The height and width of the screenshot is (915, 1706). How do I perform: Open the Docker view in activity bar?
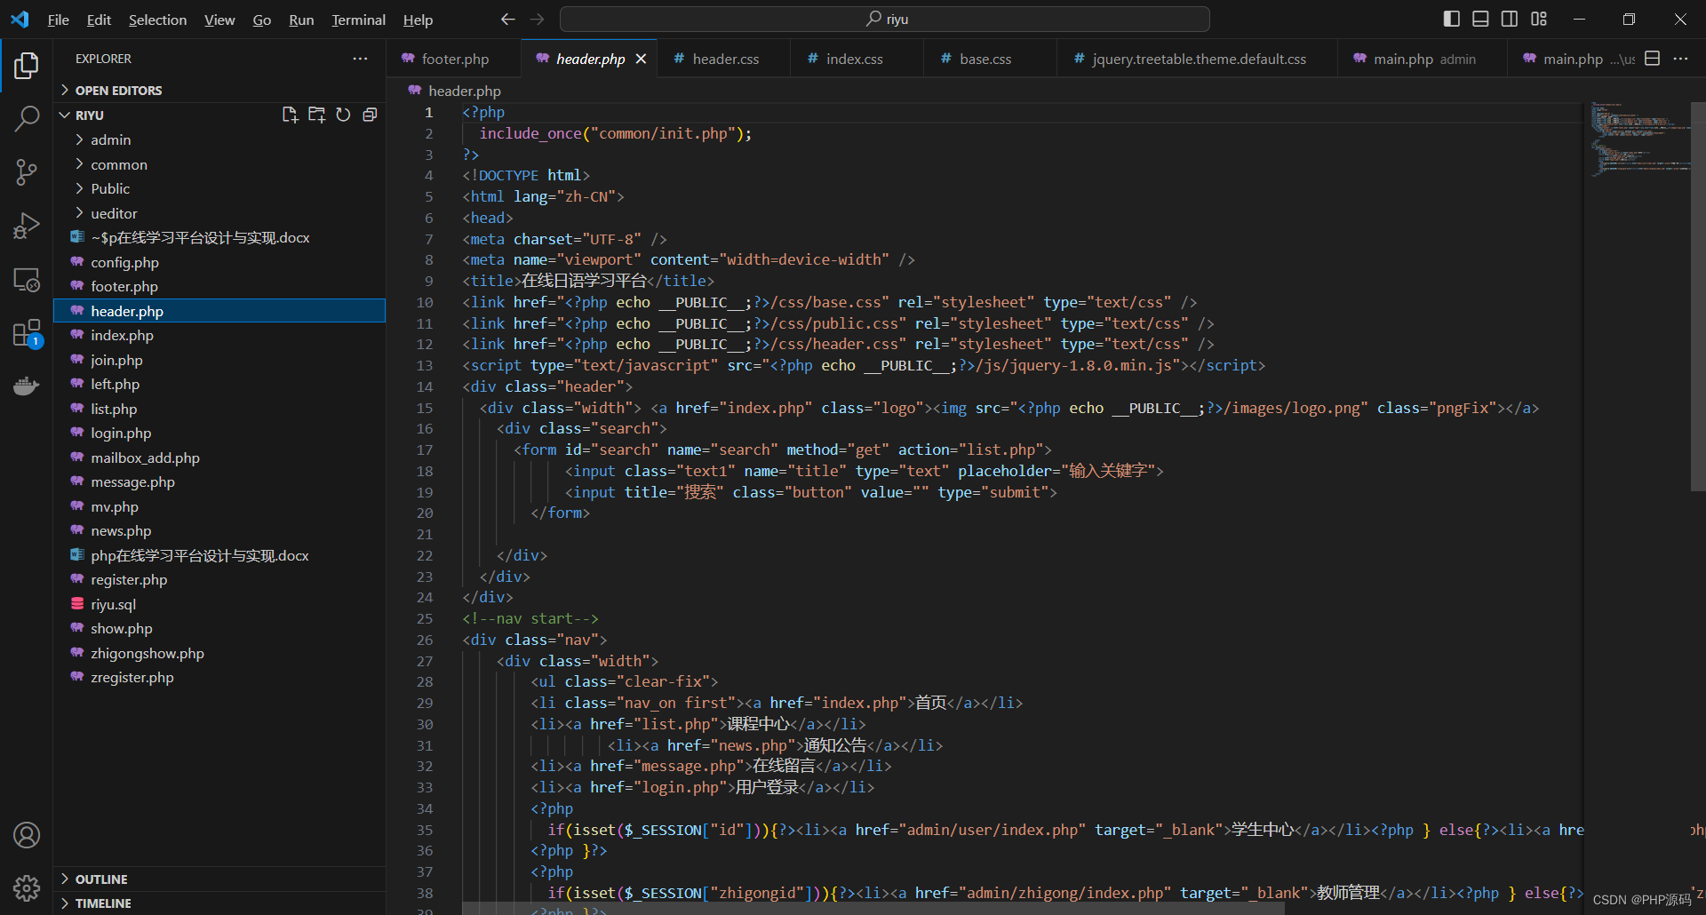pos(27,386)
